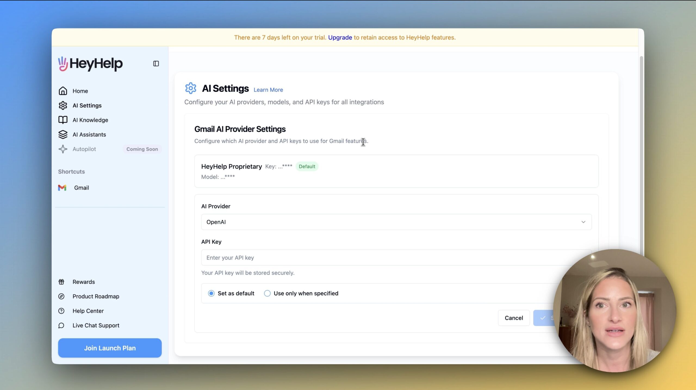The image size is (696, 390).
Task: Click the Cancel button
Action: pyautogui.click(x=514, y=318)
